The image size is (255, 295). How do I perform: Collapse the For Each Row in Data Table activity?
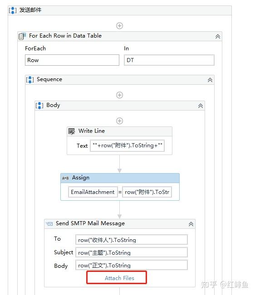(218, 37)
